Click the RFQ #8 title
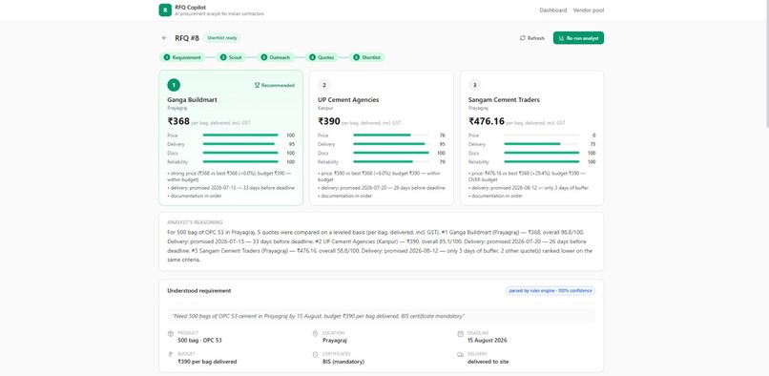The height and width of the screenshot is (376, 769). (187, 38)
